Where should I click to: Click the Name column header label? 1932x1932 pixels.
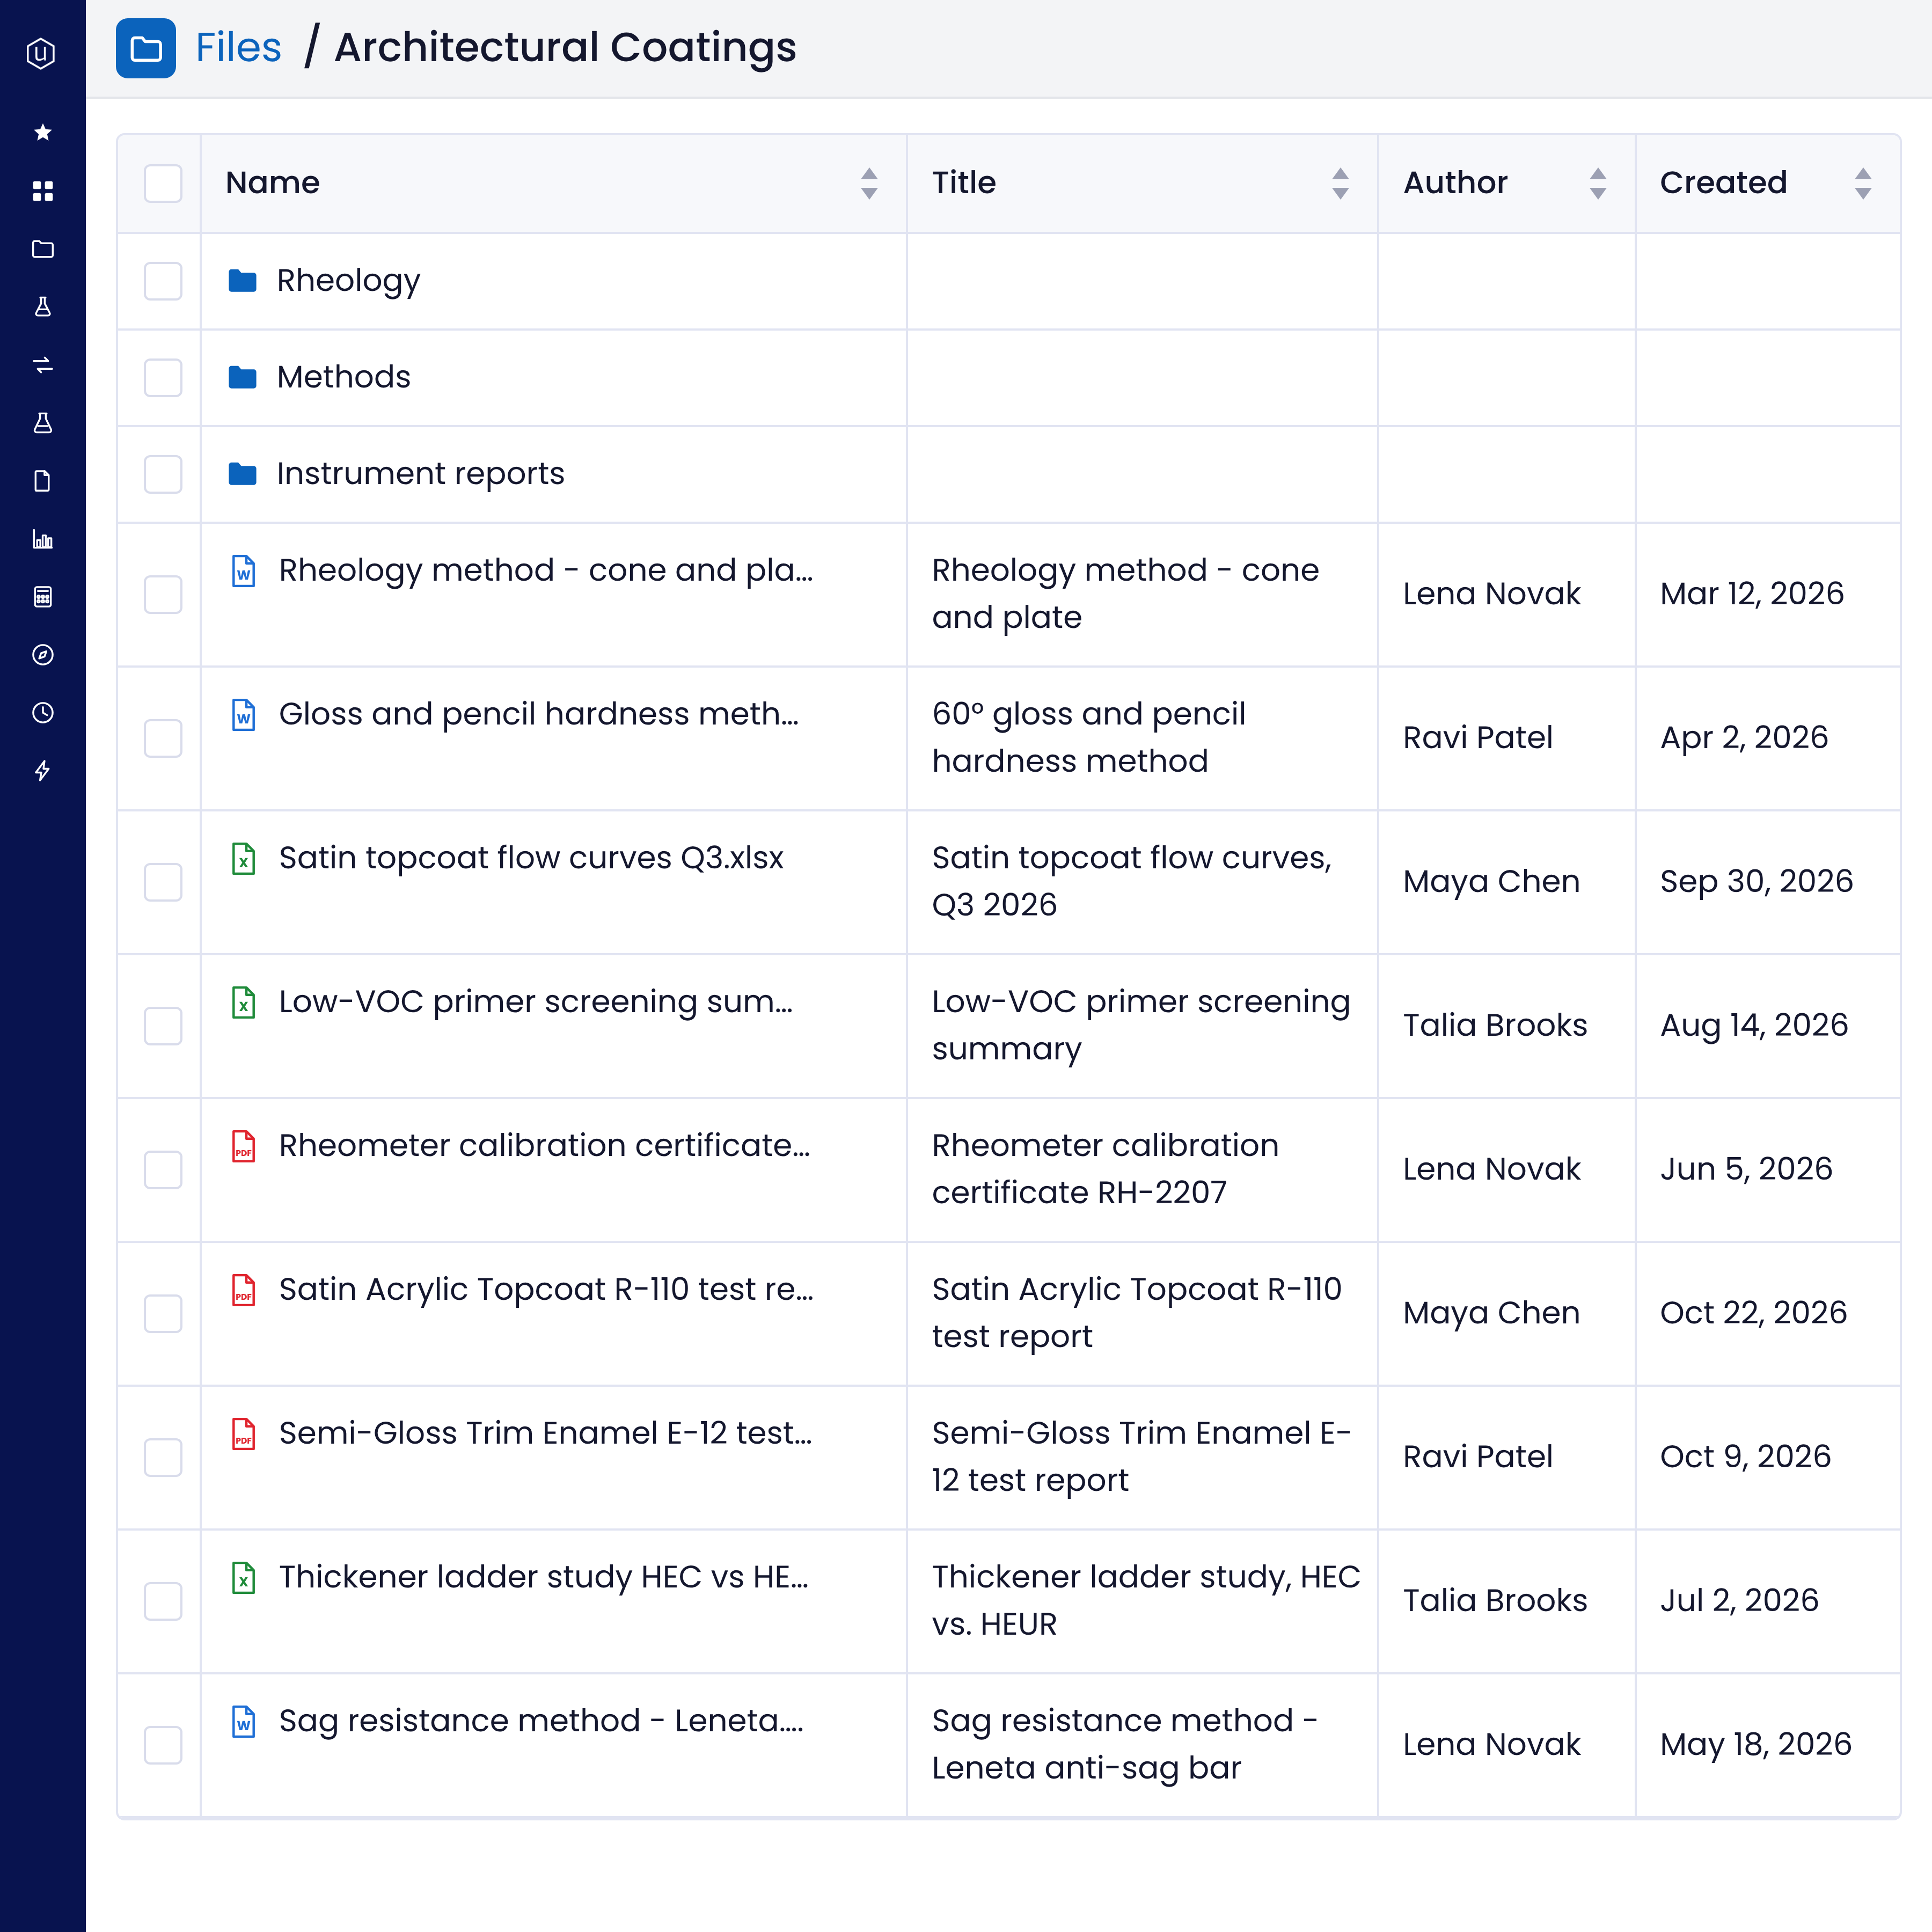272,183
